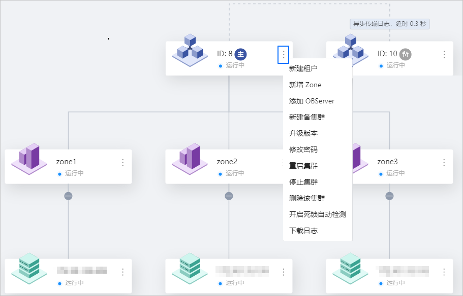The height and width of the screenshot is (296, 463).
Task: Click the ID: 8 cluster label
Action: [x=225, y=54]
